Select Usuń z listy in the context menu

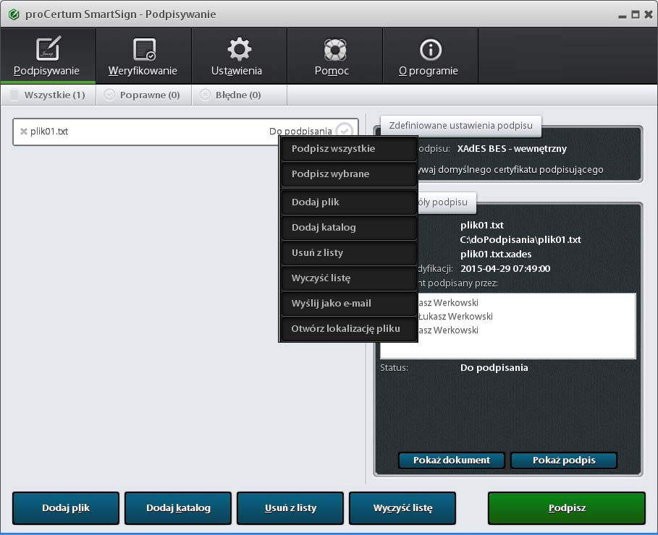[x=349, y=253]
